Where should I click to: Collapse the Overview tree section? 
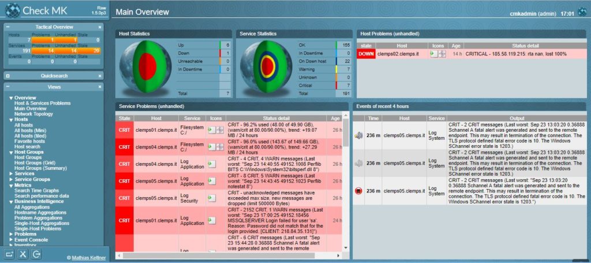coord(11,98)
